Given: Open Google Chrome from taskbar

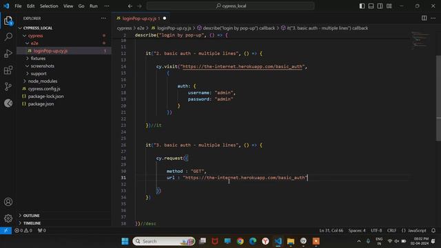Looking at the screenshot, I should point(240,241).
